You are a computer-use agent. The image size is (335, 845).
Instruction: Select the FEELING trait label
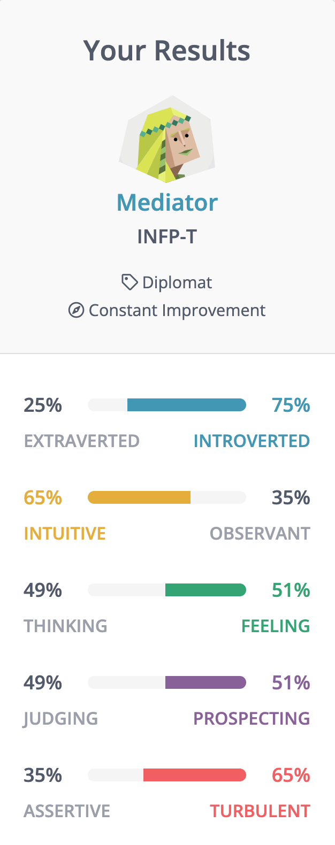click(x=276, y=626)
